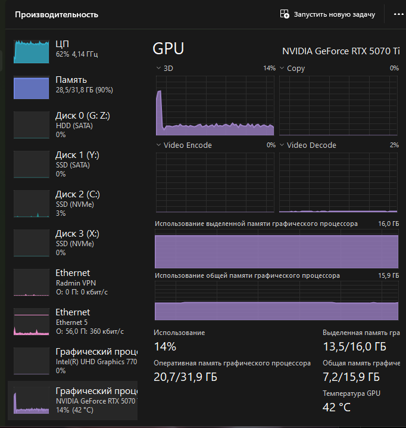Screen dimensions: 406x428
Task: Click the Использование общей памяти графического процессора label
Action: point(247,275)
